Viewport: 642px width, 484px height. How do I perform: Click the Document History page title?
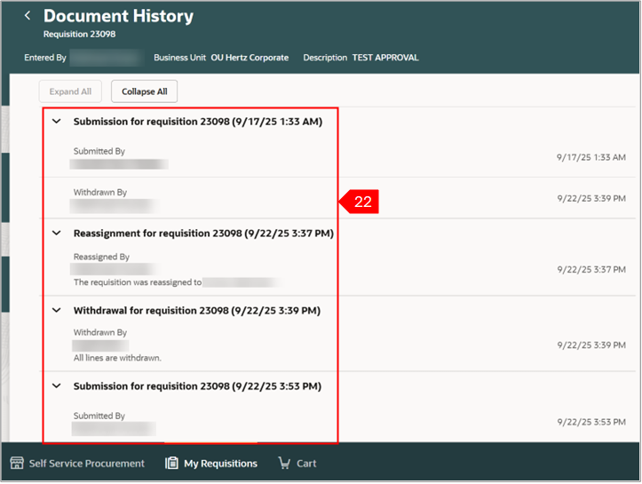pyautogui.click(x=118, y=16)
